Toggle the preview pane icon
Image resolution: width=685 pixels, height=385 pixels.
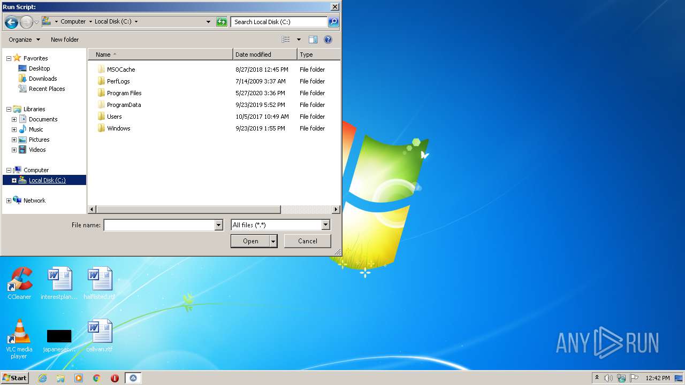[x=313, y=40]
